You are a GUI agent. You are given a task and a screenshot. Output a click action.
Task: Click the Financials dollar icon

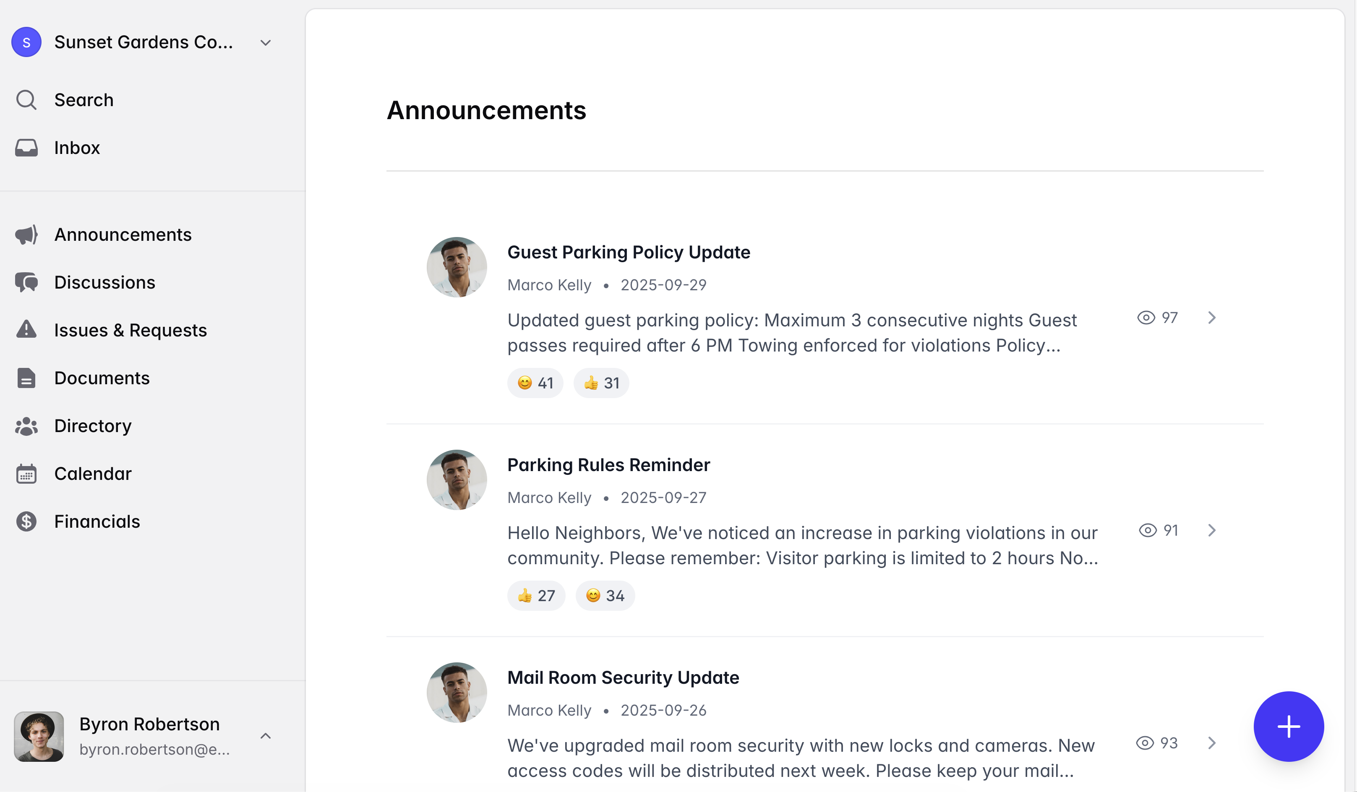26,521
